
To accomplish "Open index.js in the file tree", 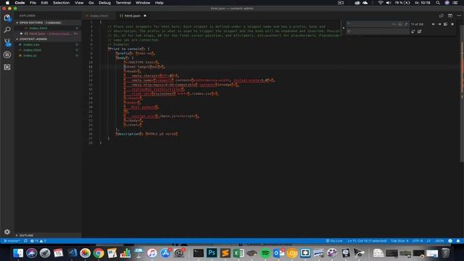I will click(x=47, y=56).
